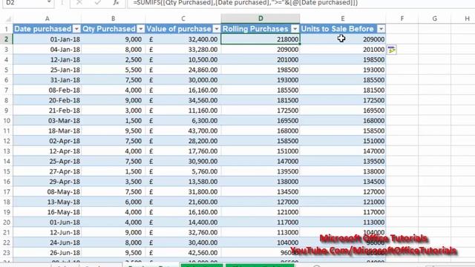The image size is (475, 267).
Task: Select date cell 04-Jan-18
Action: point(47,50)
